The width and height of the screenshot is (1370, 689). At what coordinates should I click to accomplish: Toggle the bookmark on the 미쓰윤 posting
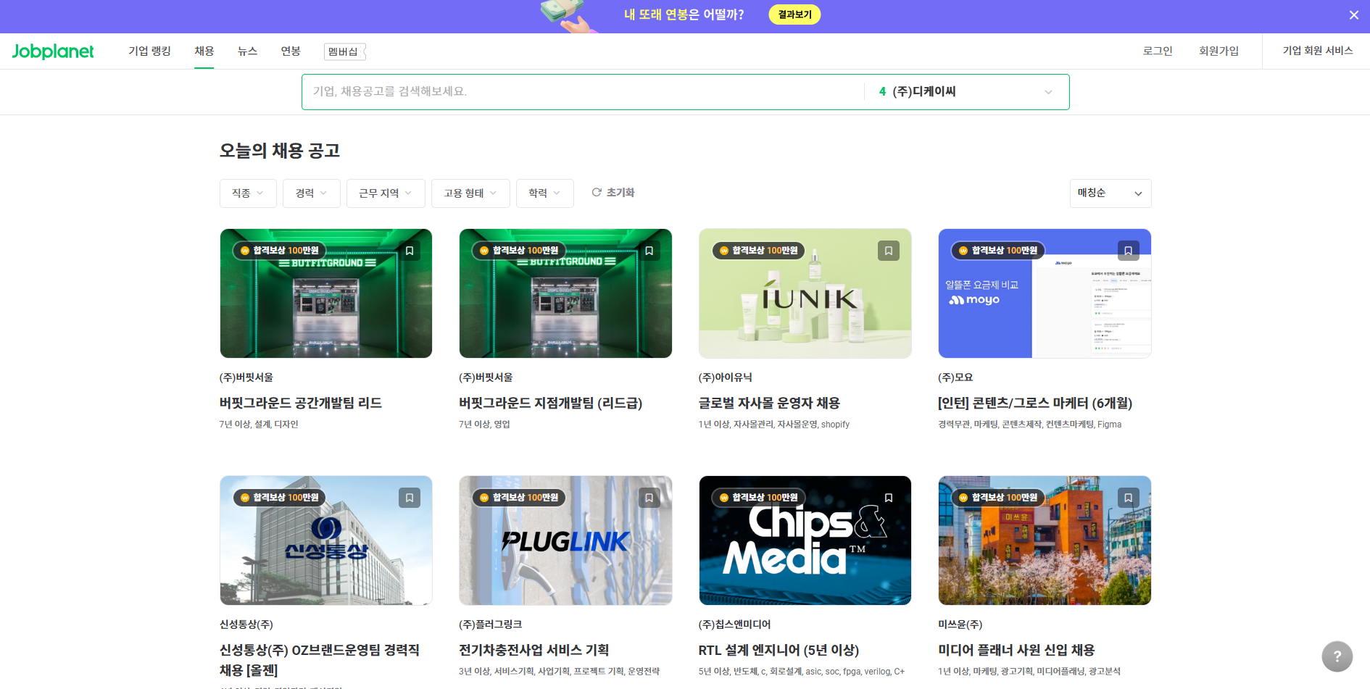point(1128,498)
